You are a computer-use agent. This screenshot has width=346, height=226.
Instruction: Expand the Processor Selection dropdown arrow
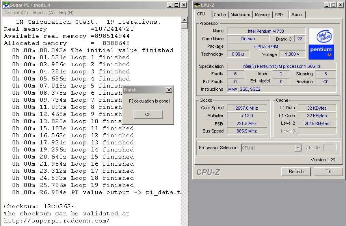(x=298, y=148)
